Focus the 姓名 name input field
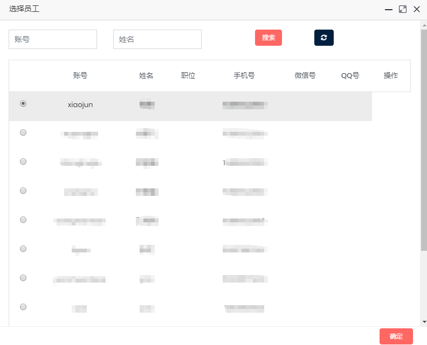 point(157,39)
